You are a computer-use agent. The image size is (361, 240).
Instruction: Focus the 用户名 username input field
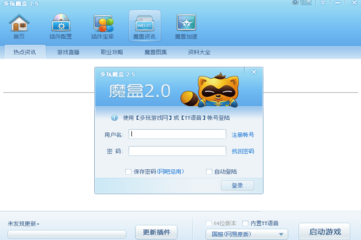click(x=177, y=134)
